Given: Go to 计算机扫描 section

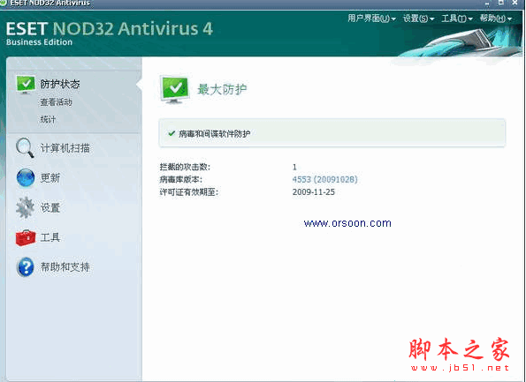Looking at the screenshot, I should pyautogui.click(x=65, y=148).
